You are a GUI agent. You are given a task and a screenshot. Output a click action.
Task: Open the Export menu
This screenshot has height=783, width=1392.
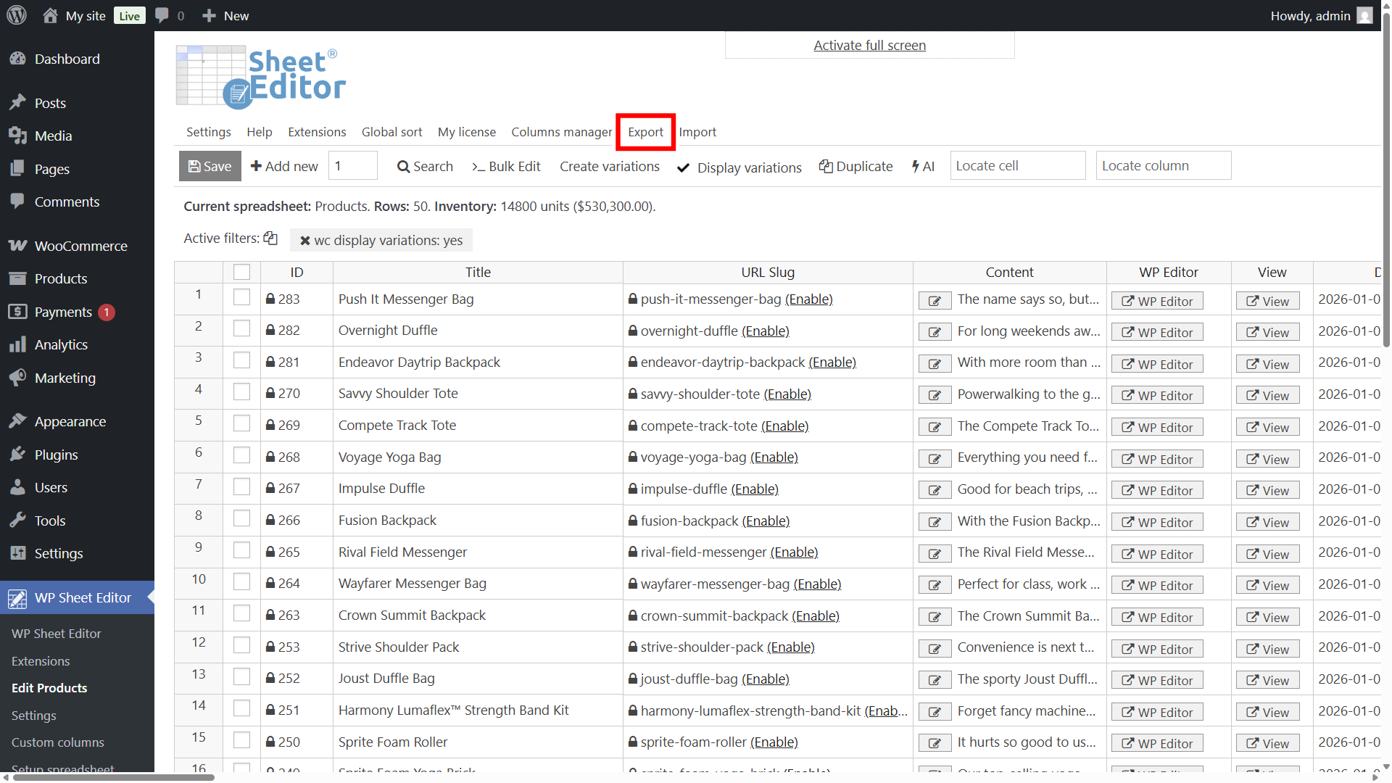tap(645, 132)
